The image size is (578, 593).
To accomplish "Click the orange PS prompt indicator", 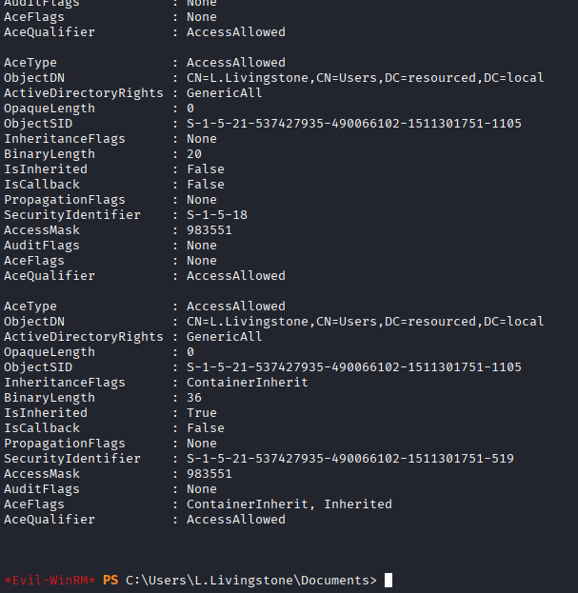I will tap(110, 580).
